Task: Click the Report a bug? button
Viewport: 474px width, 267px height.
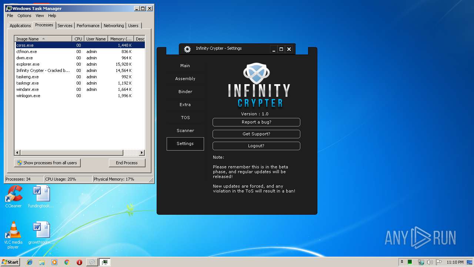Action: [256, 122]
